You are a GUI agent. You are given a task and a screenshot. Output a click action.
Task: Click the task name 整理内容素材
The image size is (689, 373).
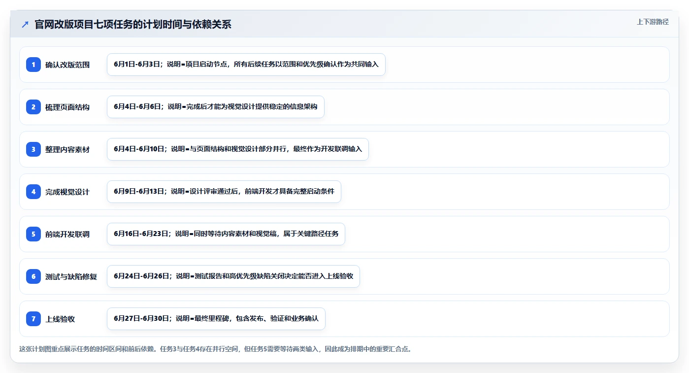point(67,149)
